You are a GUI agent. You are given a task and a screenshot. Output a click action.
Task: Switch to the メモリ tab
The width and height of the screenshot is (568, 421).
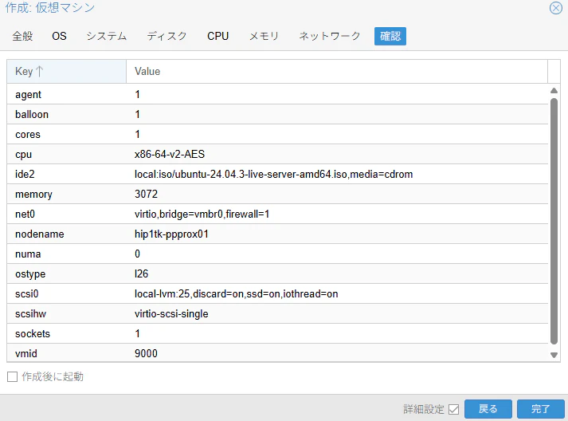point(264,36)
